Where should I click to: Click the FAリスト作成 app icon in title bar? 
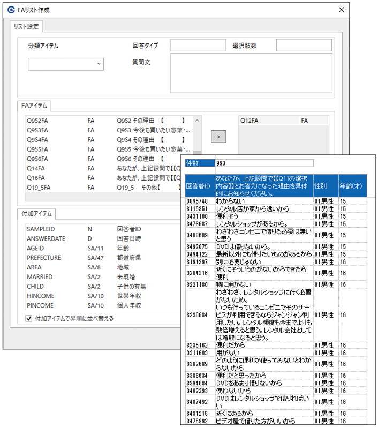(x=11, y=10)
